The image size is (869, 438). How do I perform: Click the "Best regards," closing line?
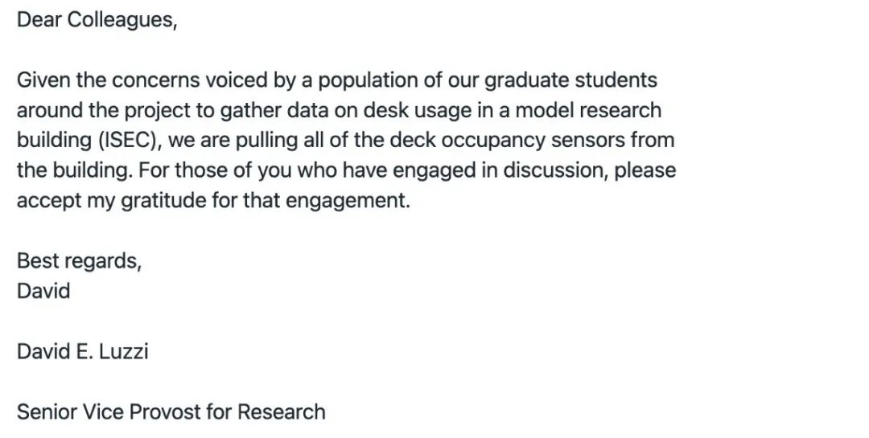tap(79, 261)
